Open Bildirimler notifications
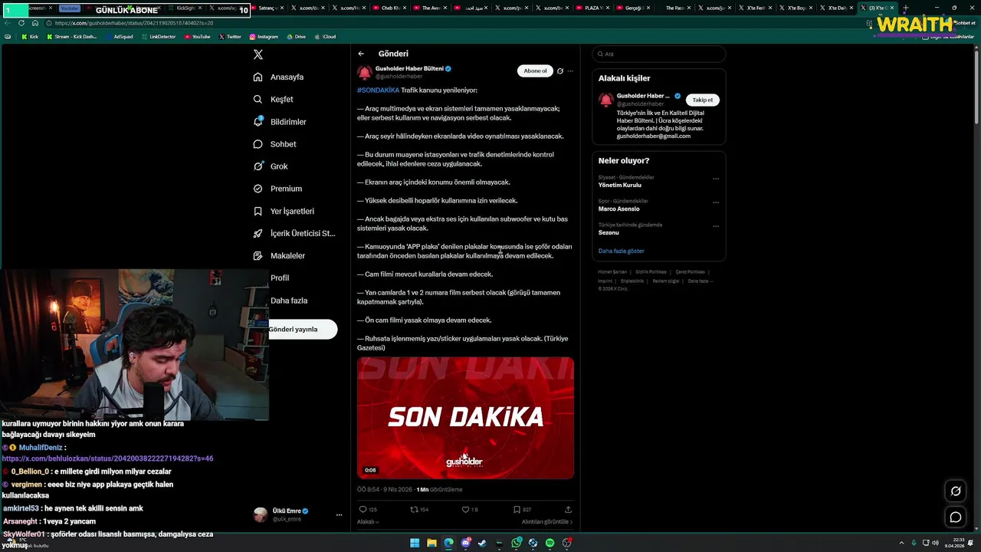The image size is (981, 552). [x=280, y=122]
